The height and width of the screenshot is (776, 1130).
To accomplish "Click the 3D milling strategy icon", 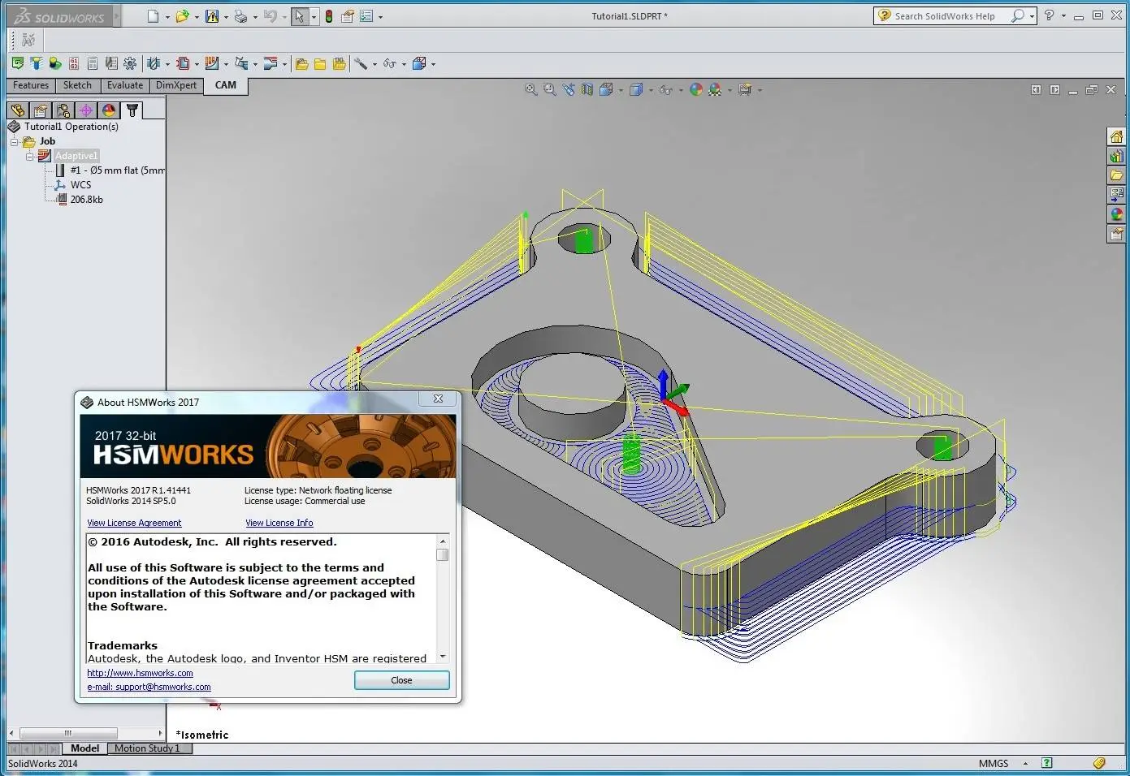I will [212, 63].
